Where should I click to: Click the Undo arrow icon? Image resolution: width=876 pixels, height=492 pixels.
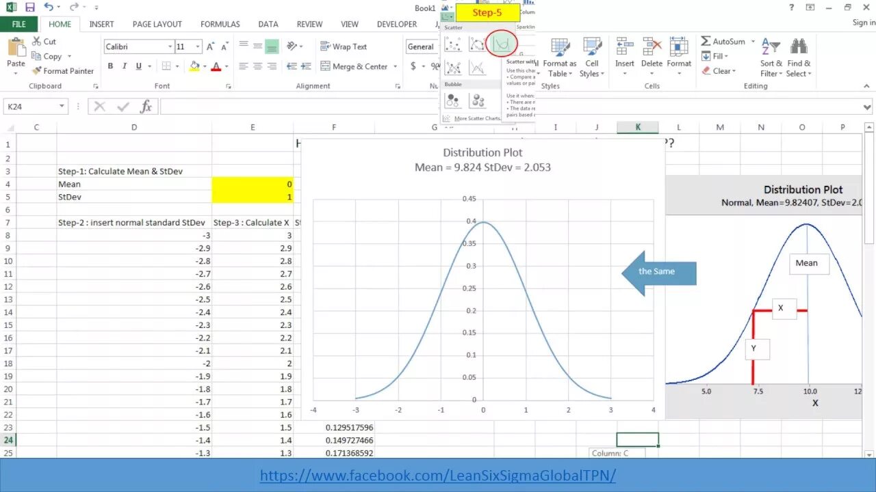[x=49, y=8]
